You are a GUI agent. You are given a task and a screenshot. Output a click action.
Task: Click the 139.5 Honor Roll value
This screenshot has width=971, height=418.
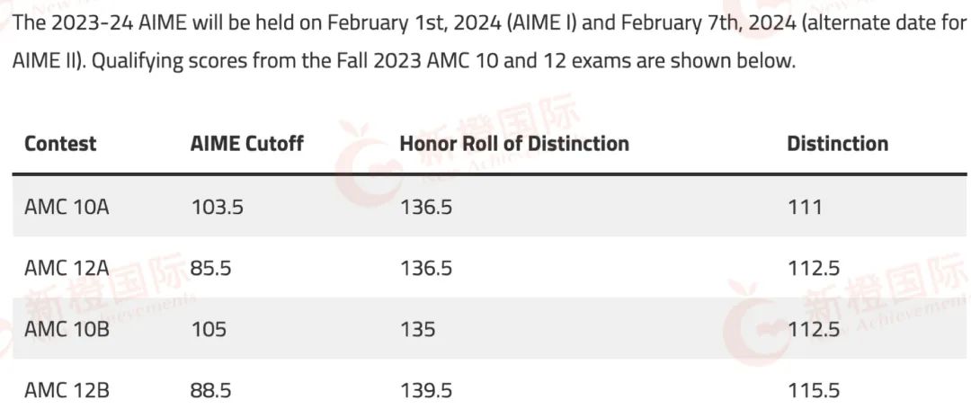point(426,391)
